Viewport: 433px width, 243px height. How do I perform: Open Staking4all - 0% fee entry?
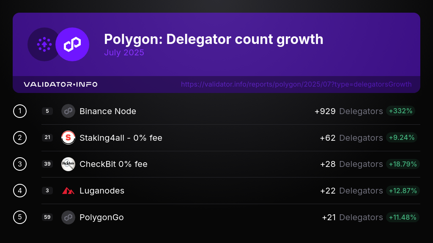click(x=121, y=138)
